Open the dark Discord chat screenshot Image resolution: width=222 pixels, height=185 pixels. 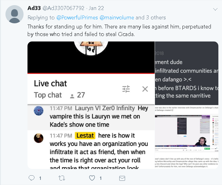click(187, 73)
